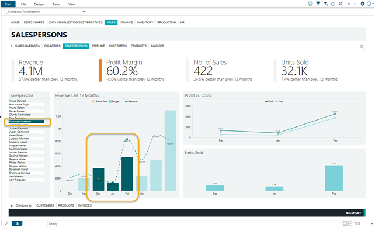Screen dimensions: 375x227
Task: Select Fortunato Crawford in salespersons list
Action: 26,122
